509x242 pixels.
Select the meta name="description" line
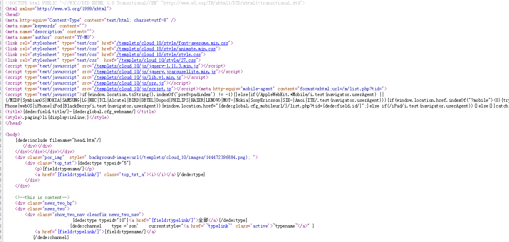(50, 32)
